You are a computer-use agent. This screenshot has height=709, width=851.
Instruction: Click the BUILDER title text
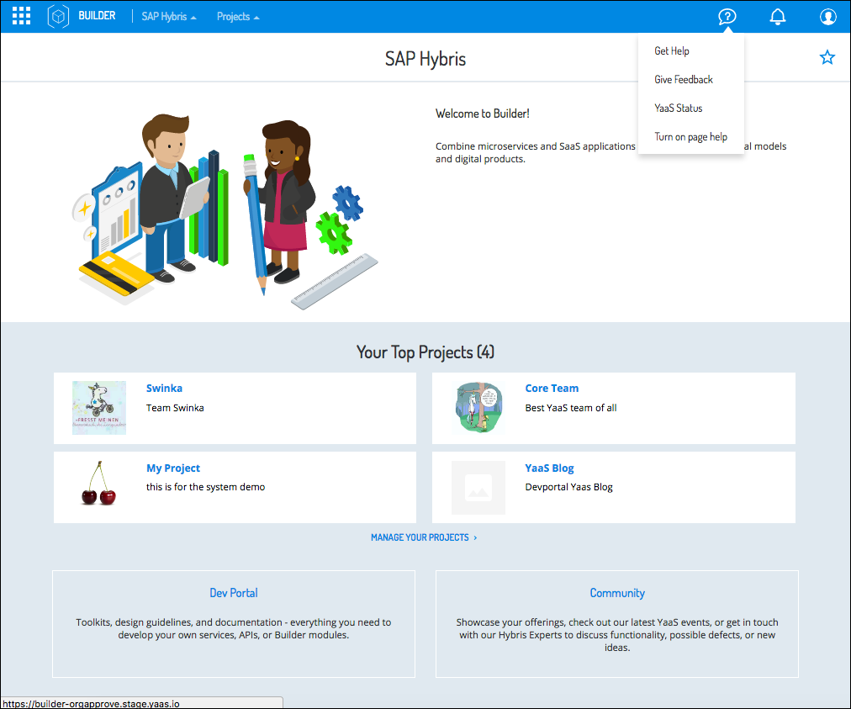click(97, 16)
